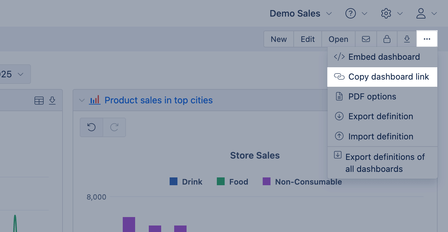Toggle the Non-Consumable purple legend swatch

(x=267, y=182)
